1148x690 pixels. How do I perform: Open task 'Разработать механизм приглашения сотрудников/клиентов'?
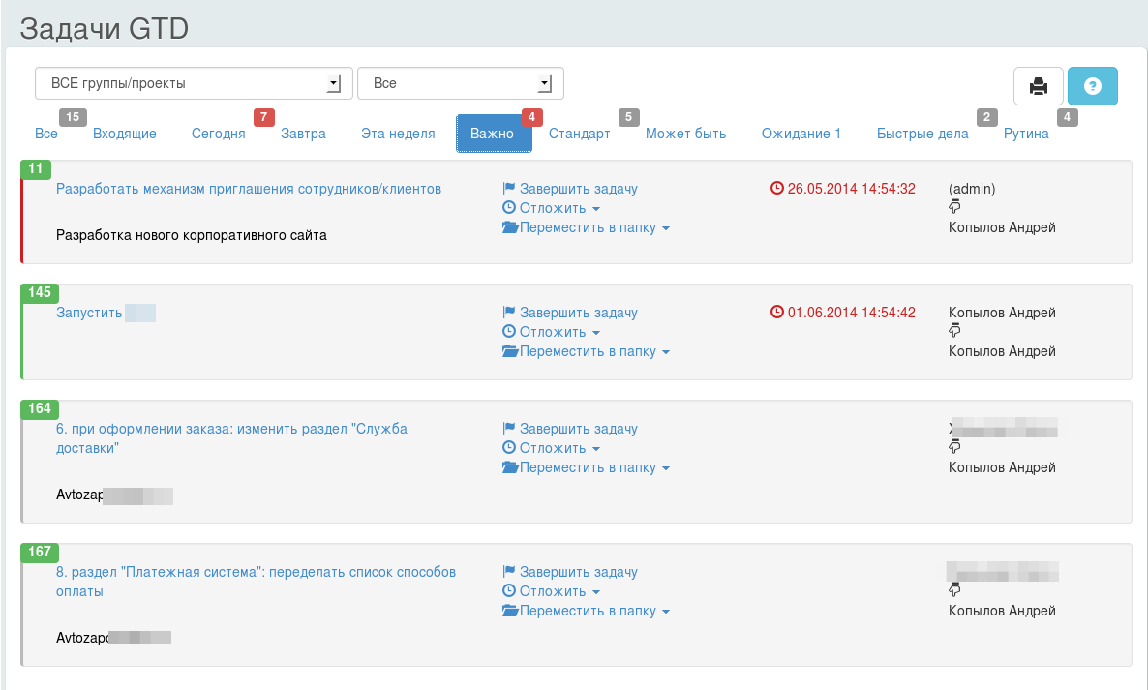tap(249, 189)
